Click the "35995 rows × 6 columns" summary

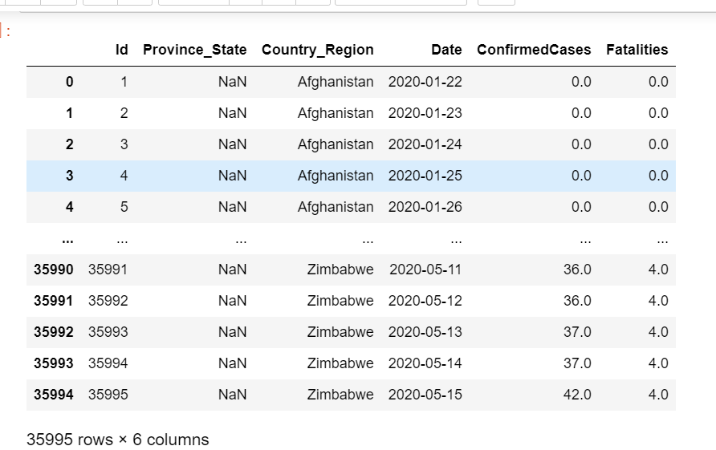pos(118,440)
